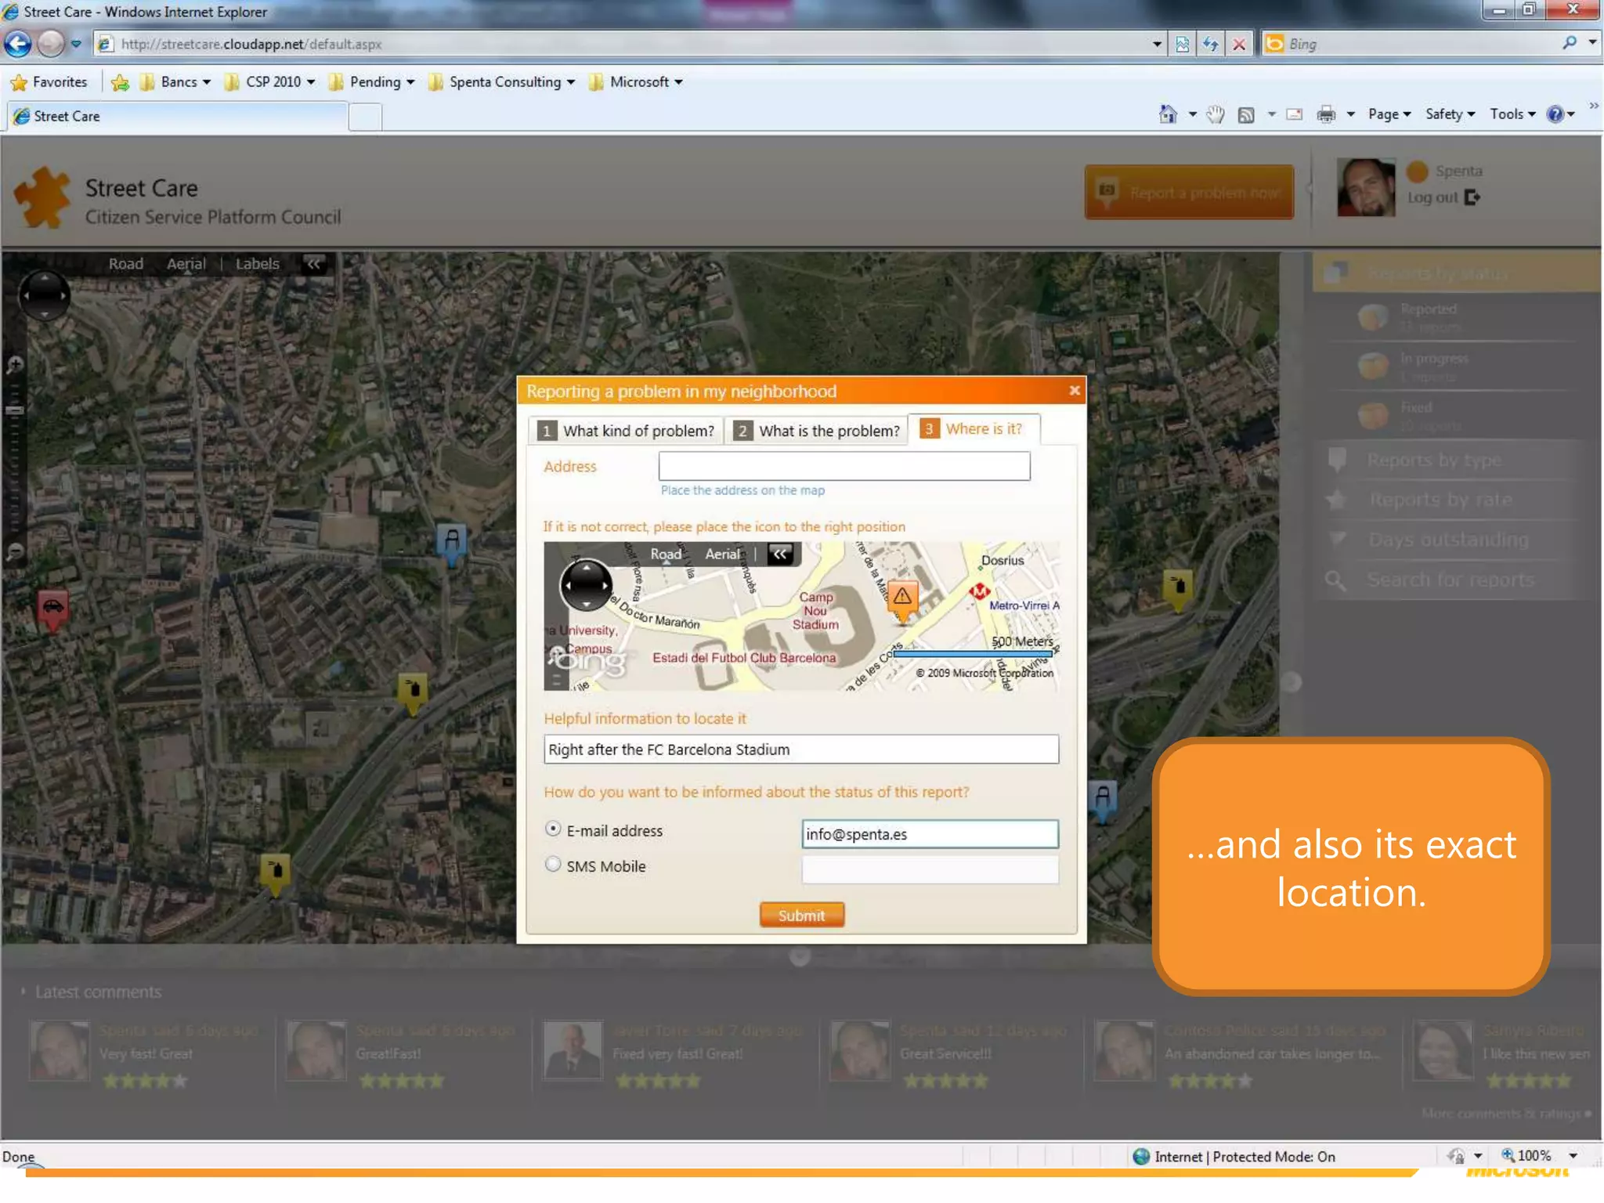Click the orange warning marker on mini map
The width and height of the screenshot is (1604, 1203).
coord(902,600)
